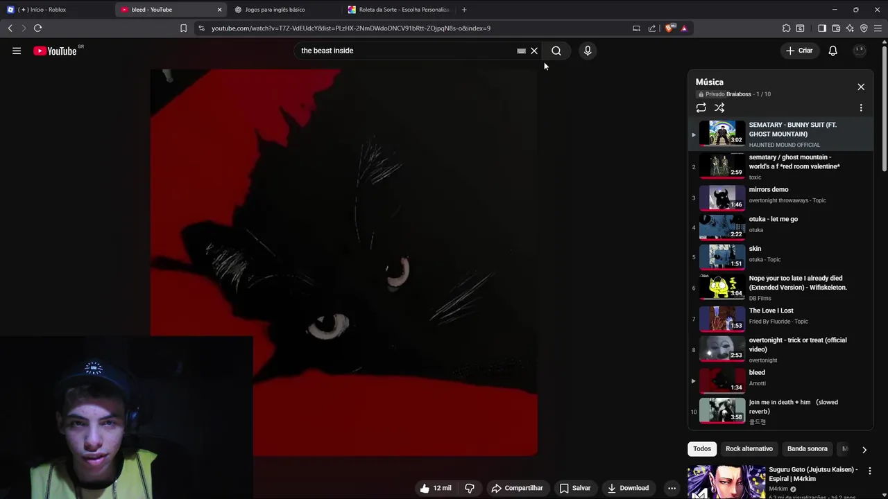The width and height of the screenshot is (888, 499).
Task: Go to the YouTube home logo
Action: (55, 51)
